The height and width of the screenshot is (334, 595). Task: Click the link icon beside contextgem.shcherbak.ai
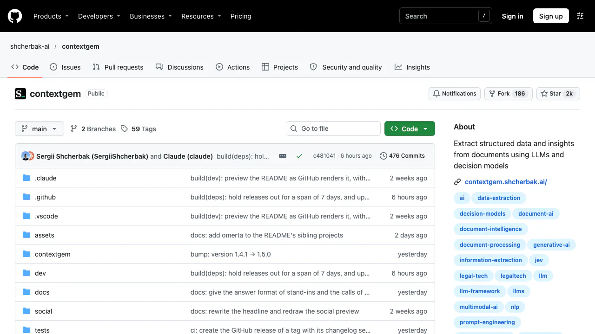(x=457, y=182)
